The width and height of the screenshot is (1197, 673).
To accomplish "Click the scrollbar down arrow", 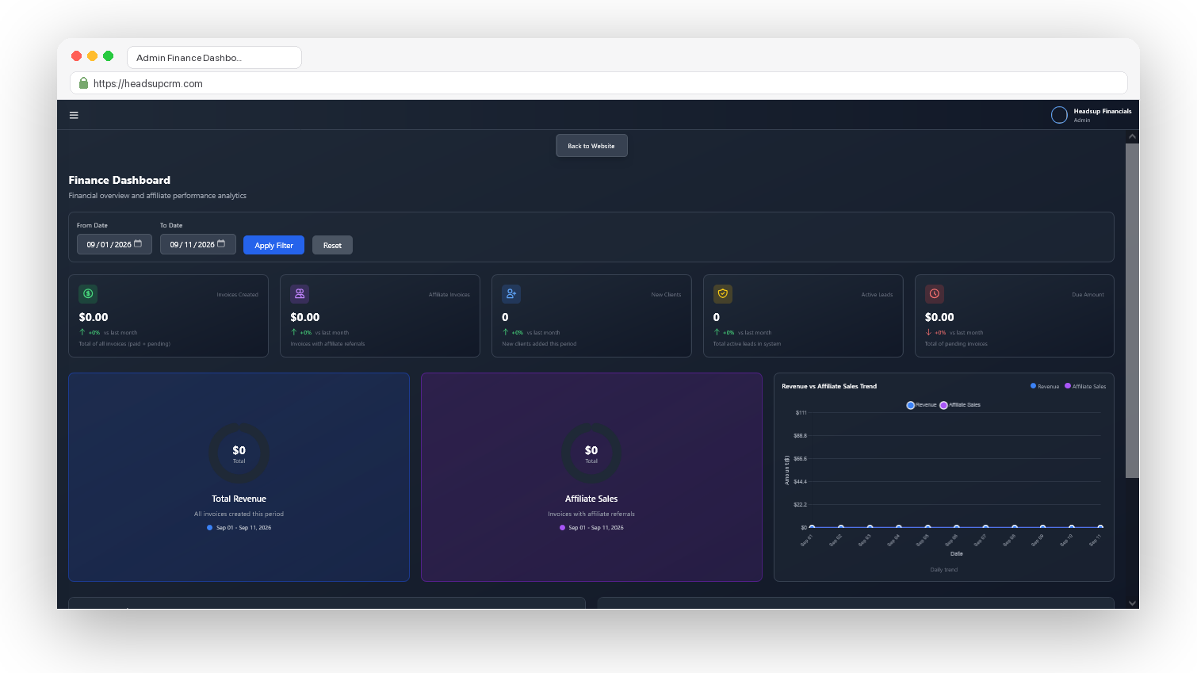I will [1132, 603].
